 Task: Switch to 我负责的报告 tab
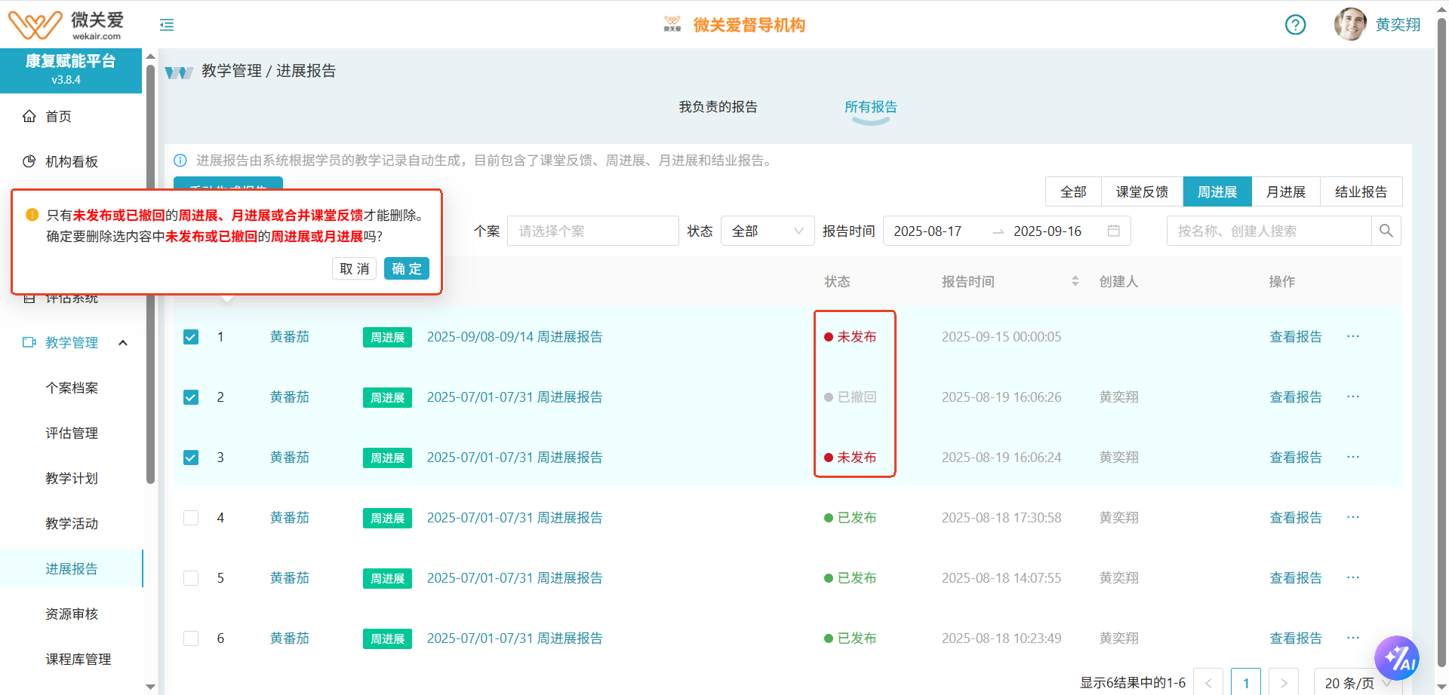coord(718,107)
